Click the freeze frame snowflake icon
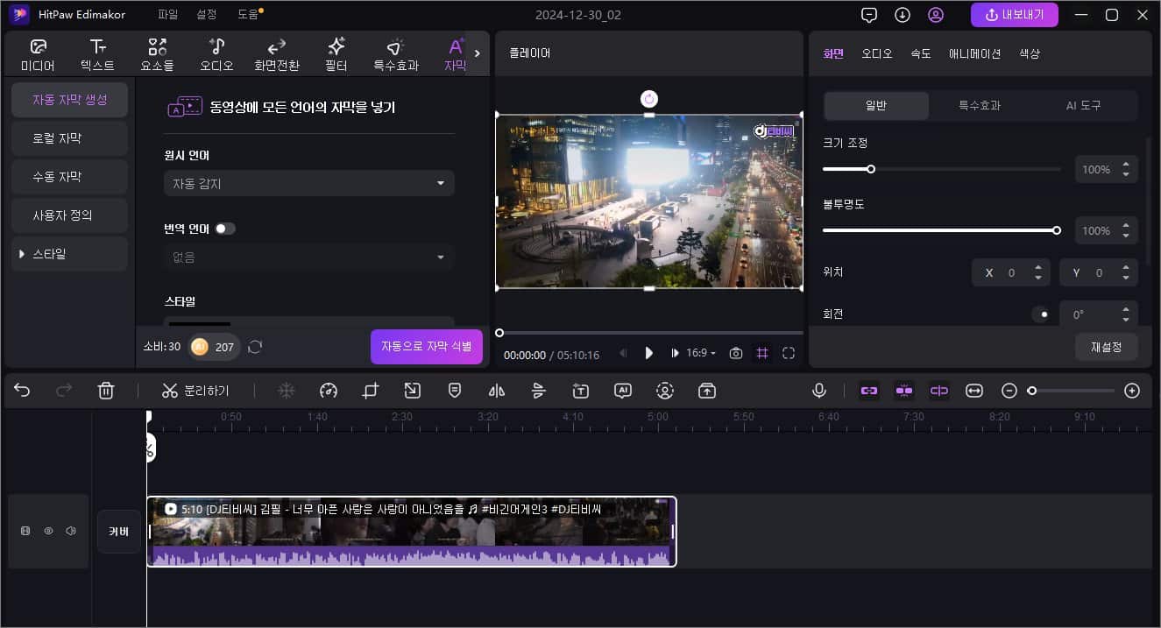The image size is (1161, 628). pyautogui.click(x=287, y=391)
